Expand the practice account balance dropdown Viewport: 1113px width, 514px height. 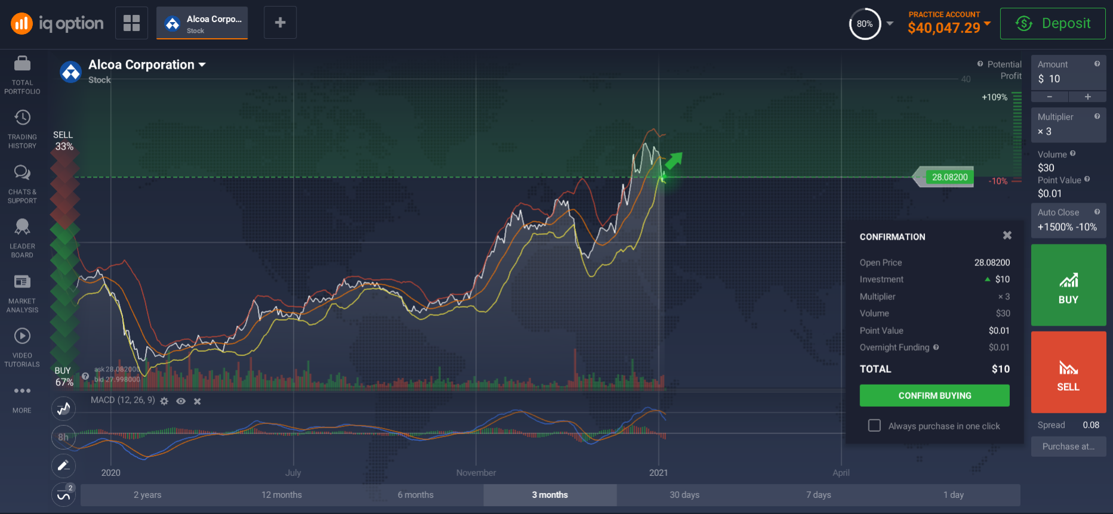987,23
